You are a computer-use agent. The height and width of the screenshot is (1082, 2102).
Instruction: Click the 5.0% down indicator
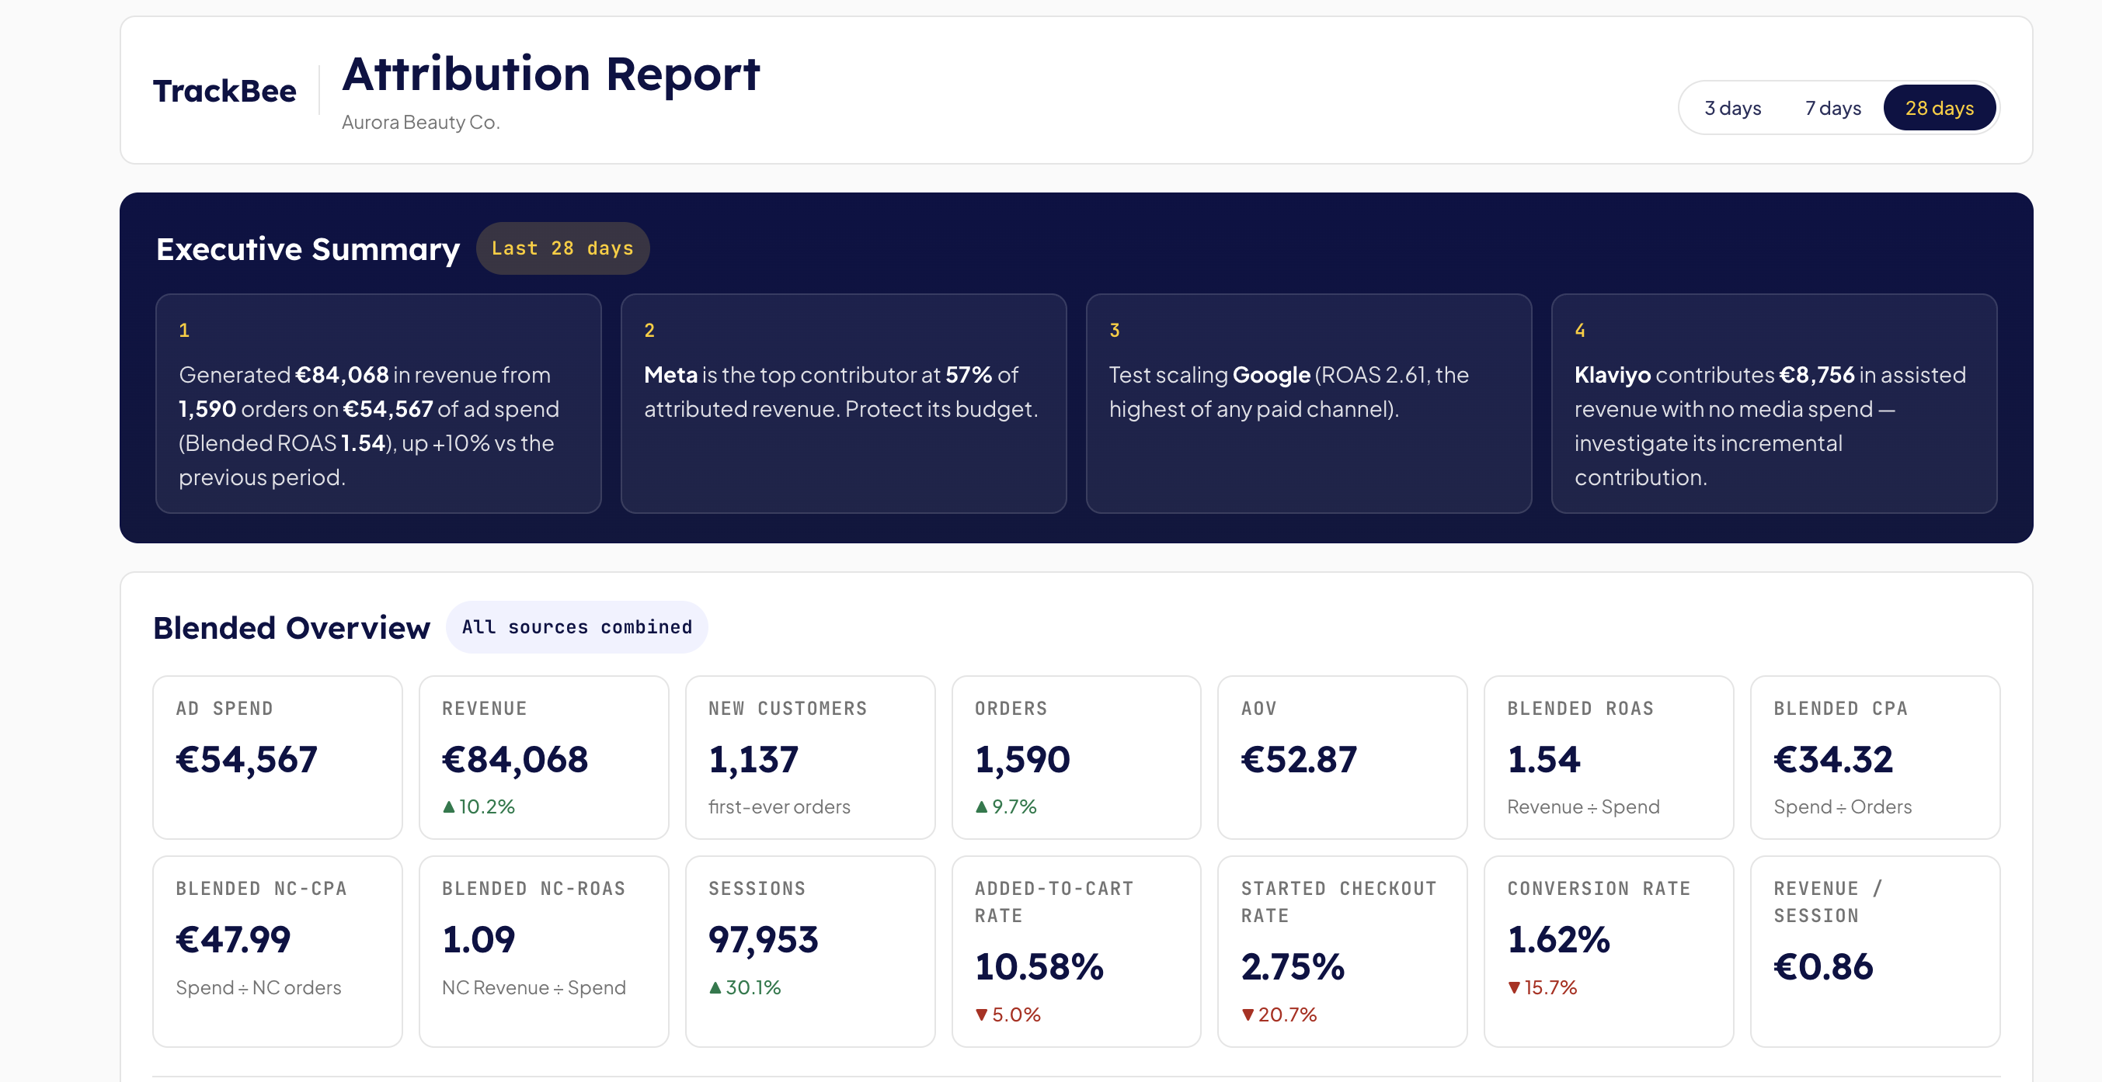click(x=1007, y=1014)
